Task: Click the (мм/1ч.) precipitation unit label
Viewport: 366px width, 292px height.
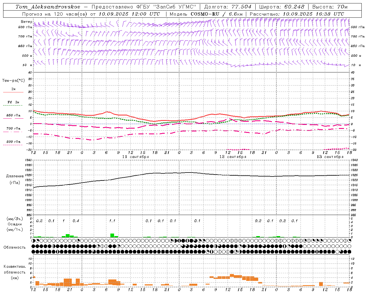Action: point(15,230)
